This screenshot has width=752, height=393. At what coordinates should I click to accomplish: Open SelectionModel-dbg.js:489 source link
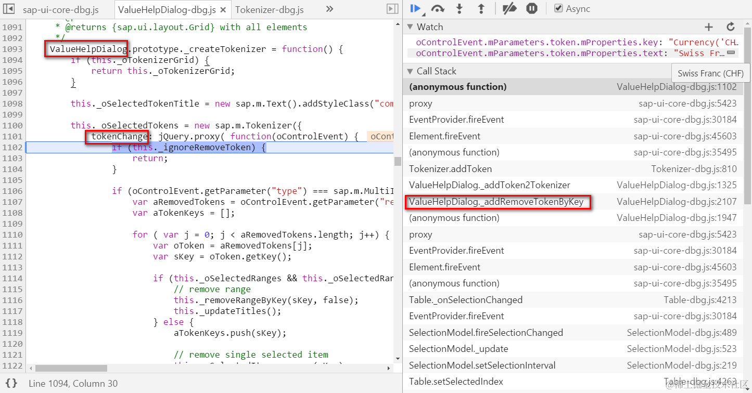click(682, 333)
